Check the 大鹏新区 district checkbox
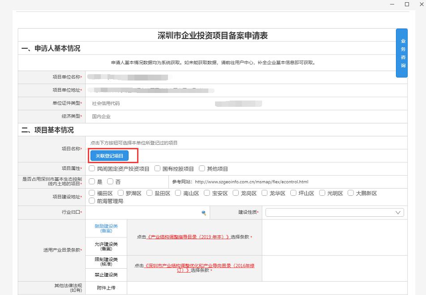Image resolution: width=426 pixels, height=295 pixels. point(351,193)
